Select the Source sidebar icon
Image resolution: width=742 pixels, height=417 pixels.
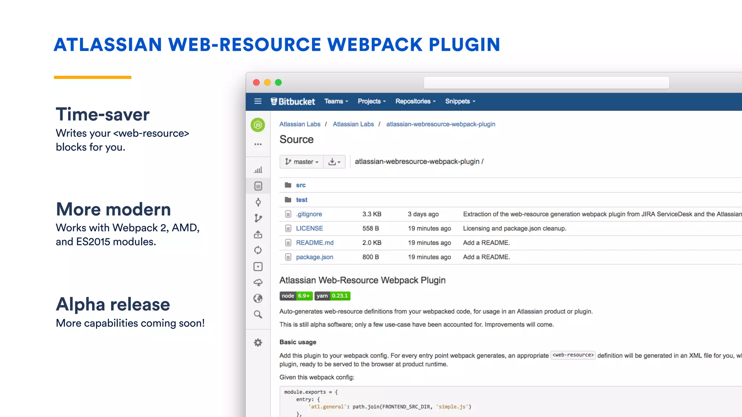[258, 186]
